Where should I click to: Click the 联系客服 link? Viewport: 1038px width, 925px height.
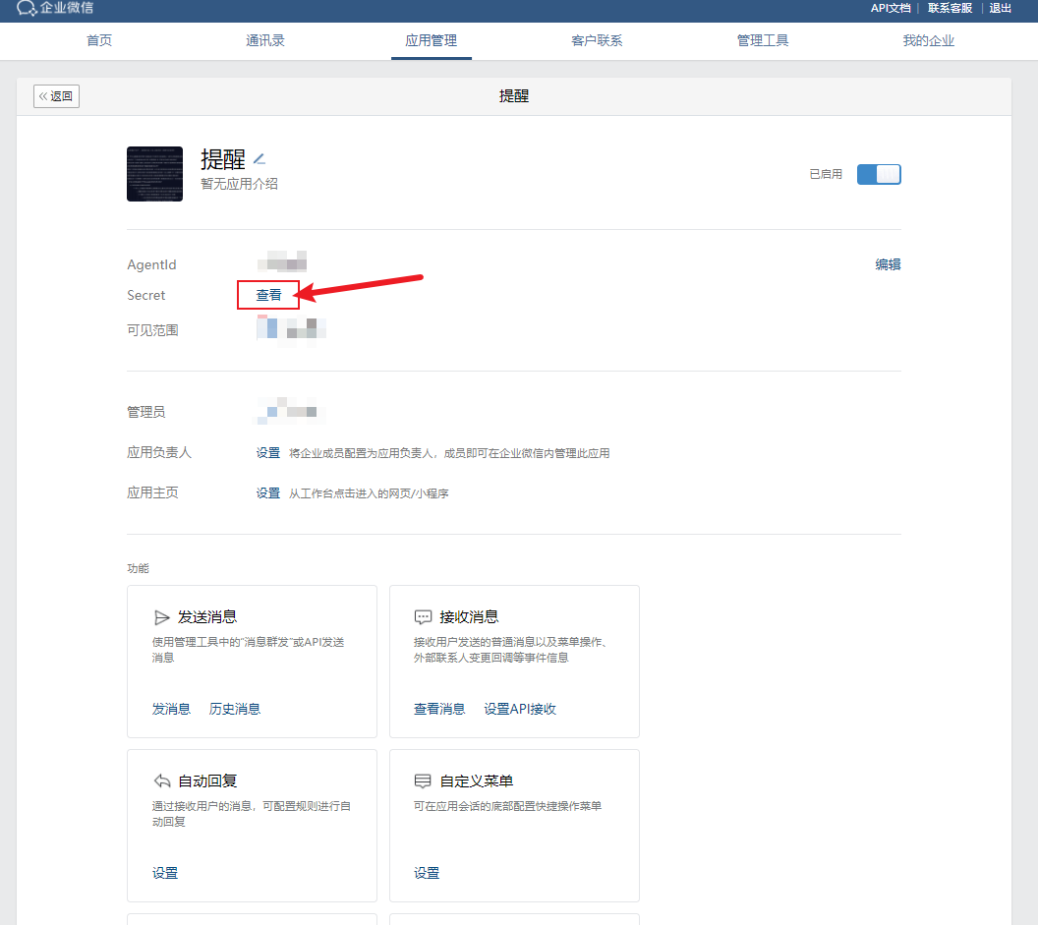[x=950, y=8]
